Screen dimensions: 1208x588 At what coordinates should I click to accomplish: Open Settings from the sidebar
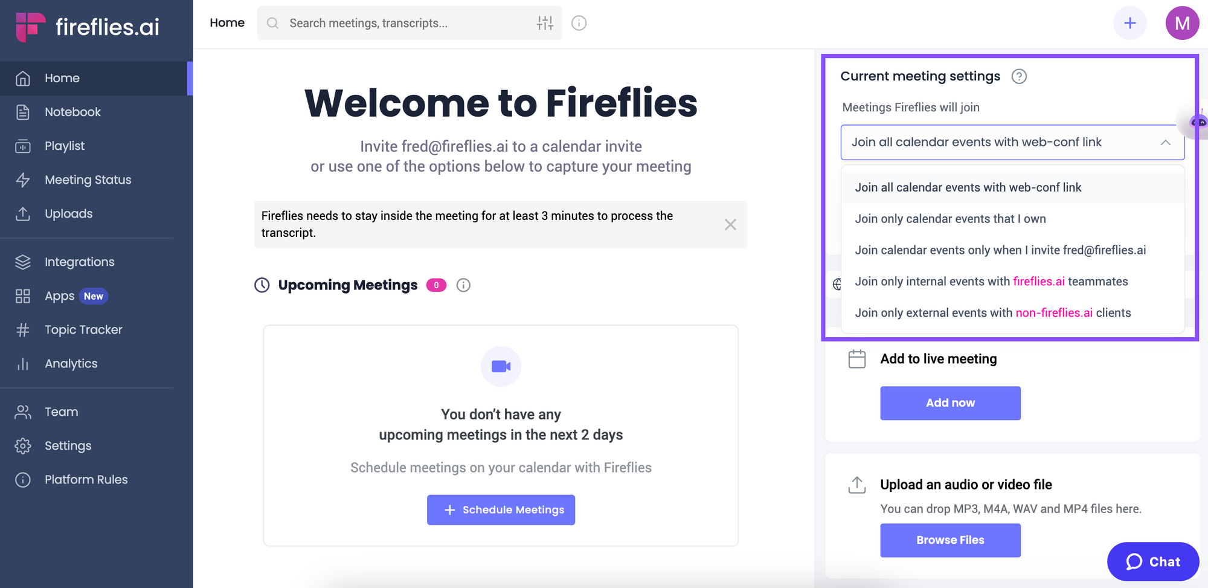(x=68, y=445)
